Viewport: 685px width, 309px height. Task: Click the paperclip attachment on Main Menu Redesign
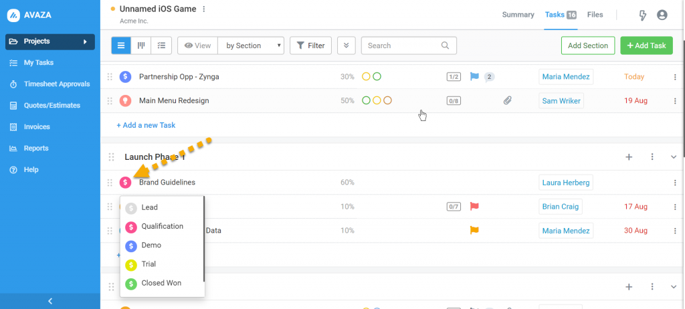click(x=508, y=100)
